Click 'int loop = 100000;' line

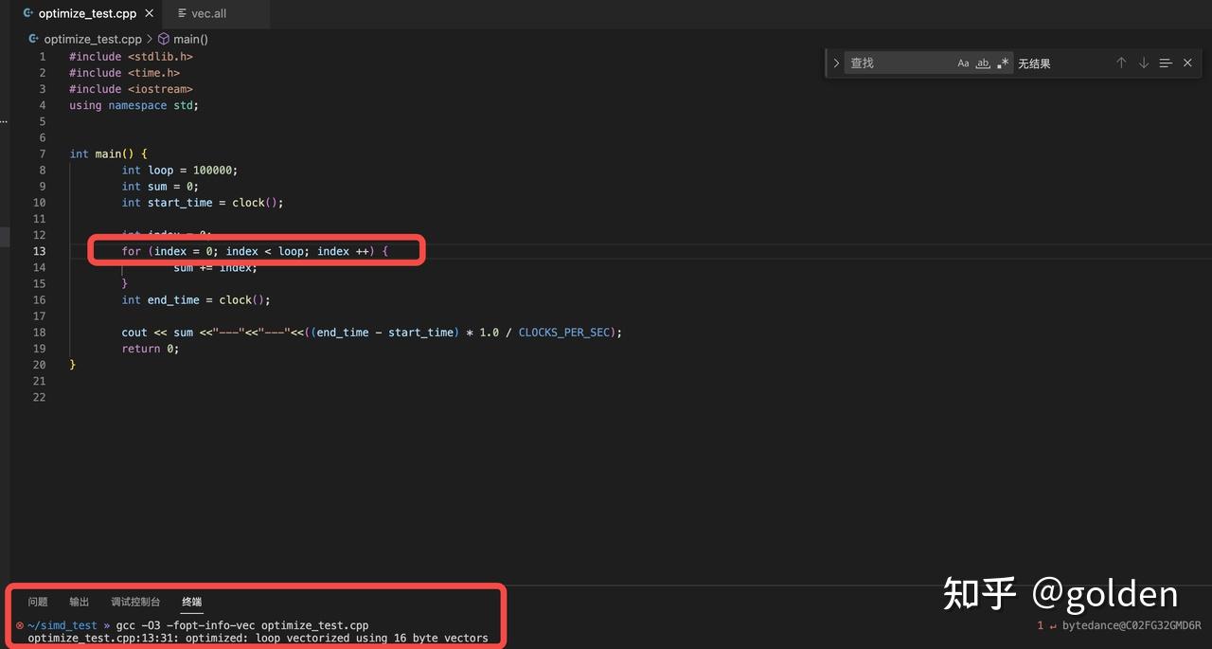point(180,171)
